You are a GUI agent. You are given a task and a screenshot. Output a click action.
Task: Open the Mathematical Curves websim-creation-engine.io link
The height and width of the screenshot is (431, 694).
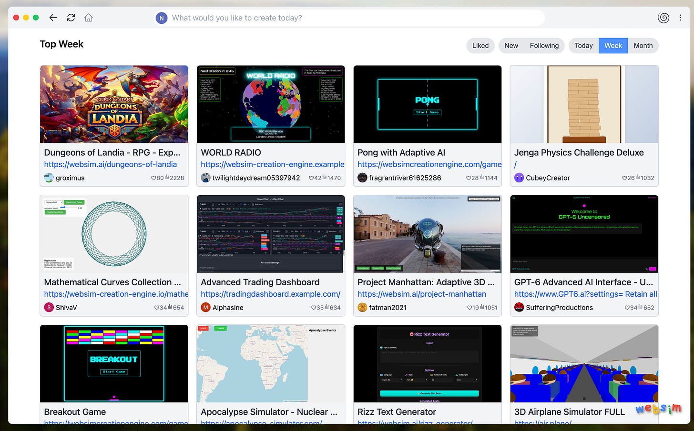pos(116,294)
